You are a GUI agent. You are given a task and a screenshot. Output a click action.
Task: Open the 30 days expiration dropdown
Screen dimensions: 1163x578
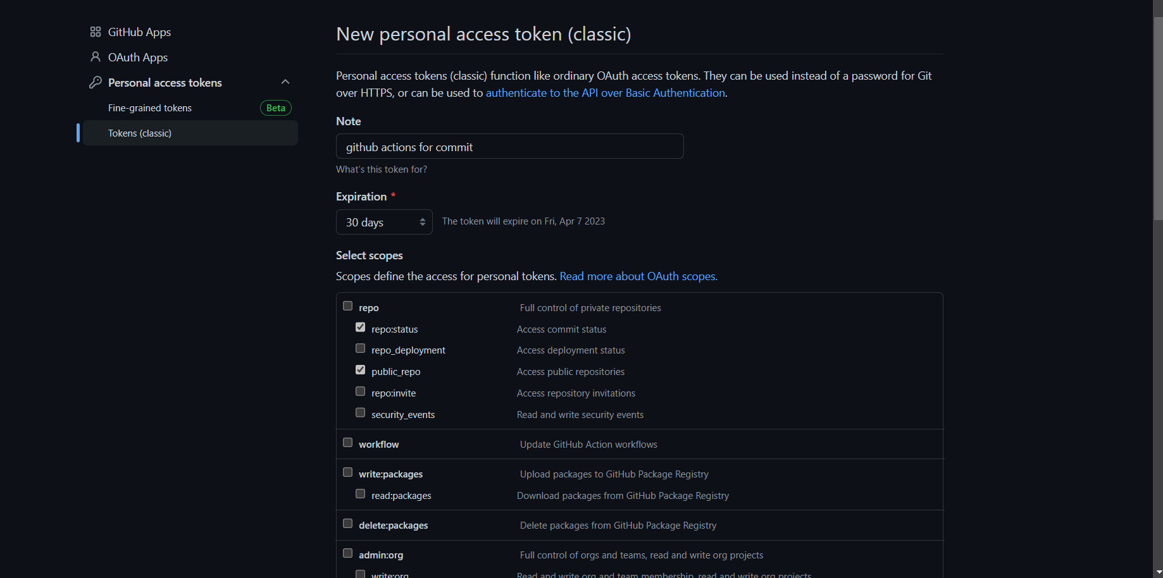(384, 222)
